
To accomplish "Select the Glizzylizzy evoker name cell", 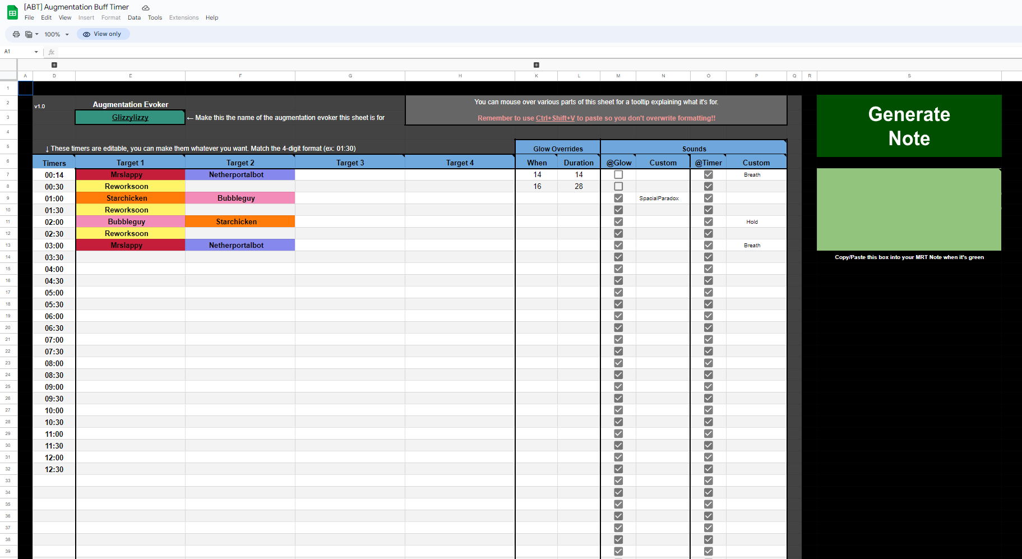I will (x=130, y=117).
